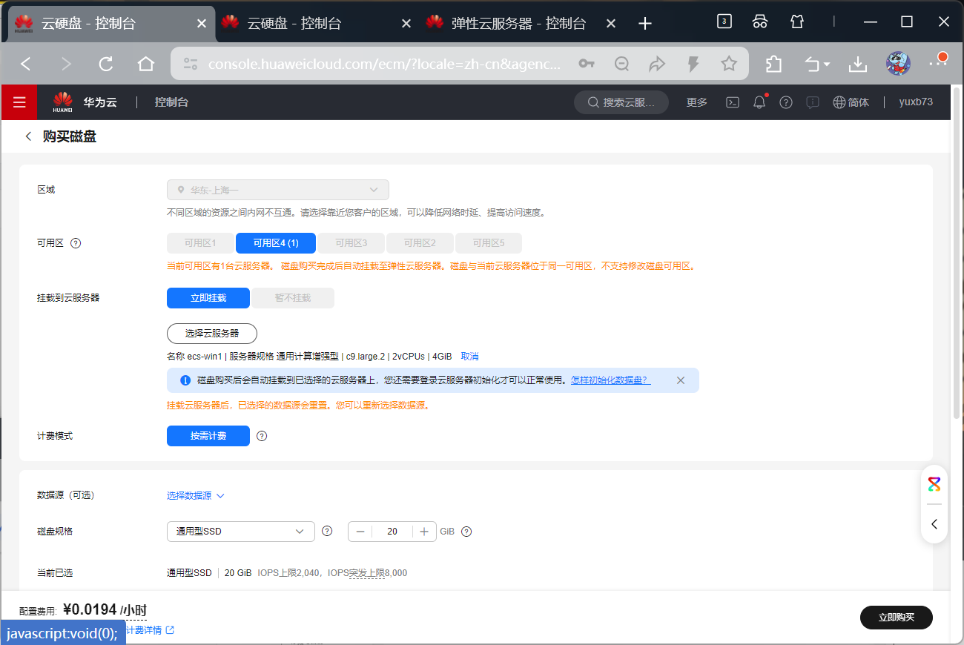This screenshot has height=645, width=964.
Task: Open the 区域 region dropdown
Action: pyautogui.click(x=278, y=190)
